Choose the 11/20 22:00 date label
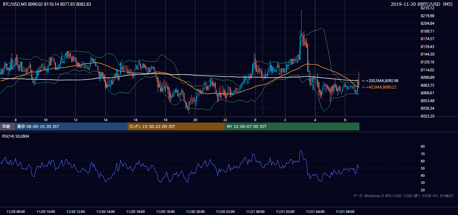The height and width of the screenshot is (215, 458). click(x=225, y=212)
